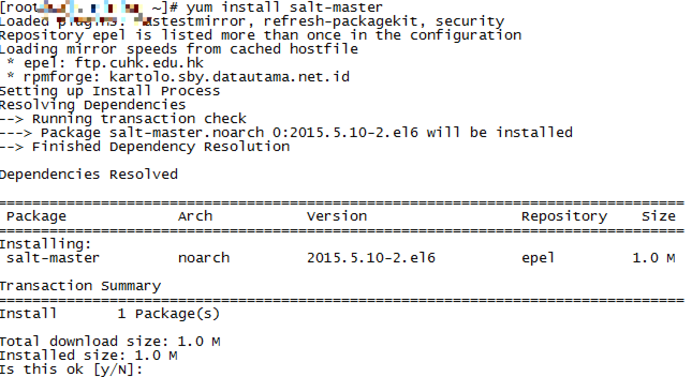Click the noarch value in Arch column
Screen dimensions: 692x377
pos(204,258)
